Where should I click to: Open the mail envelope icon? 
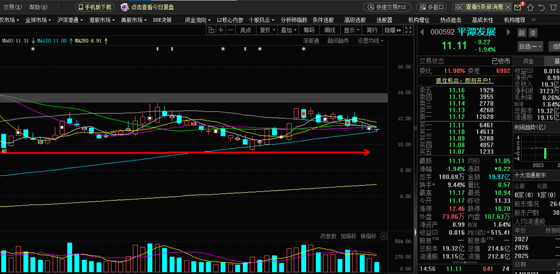518,7
